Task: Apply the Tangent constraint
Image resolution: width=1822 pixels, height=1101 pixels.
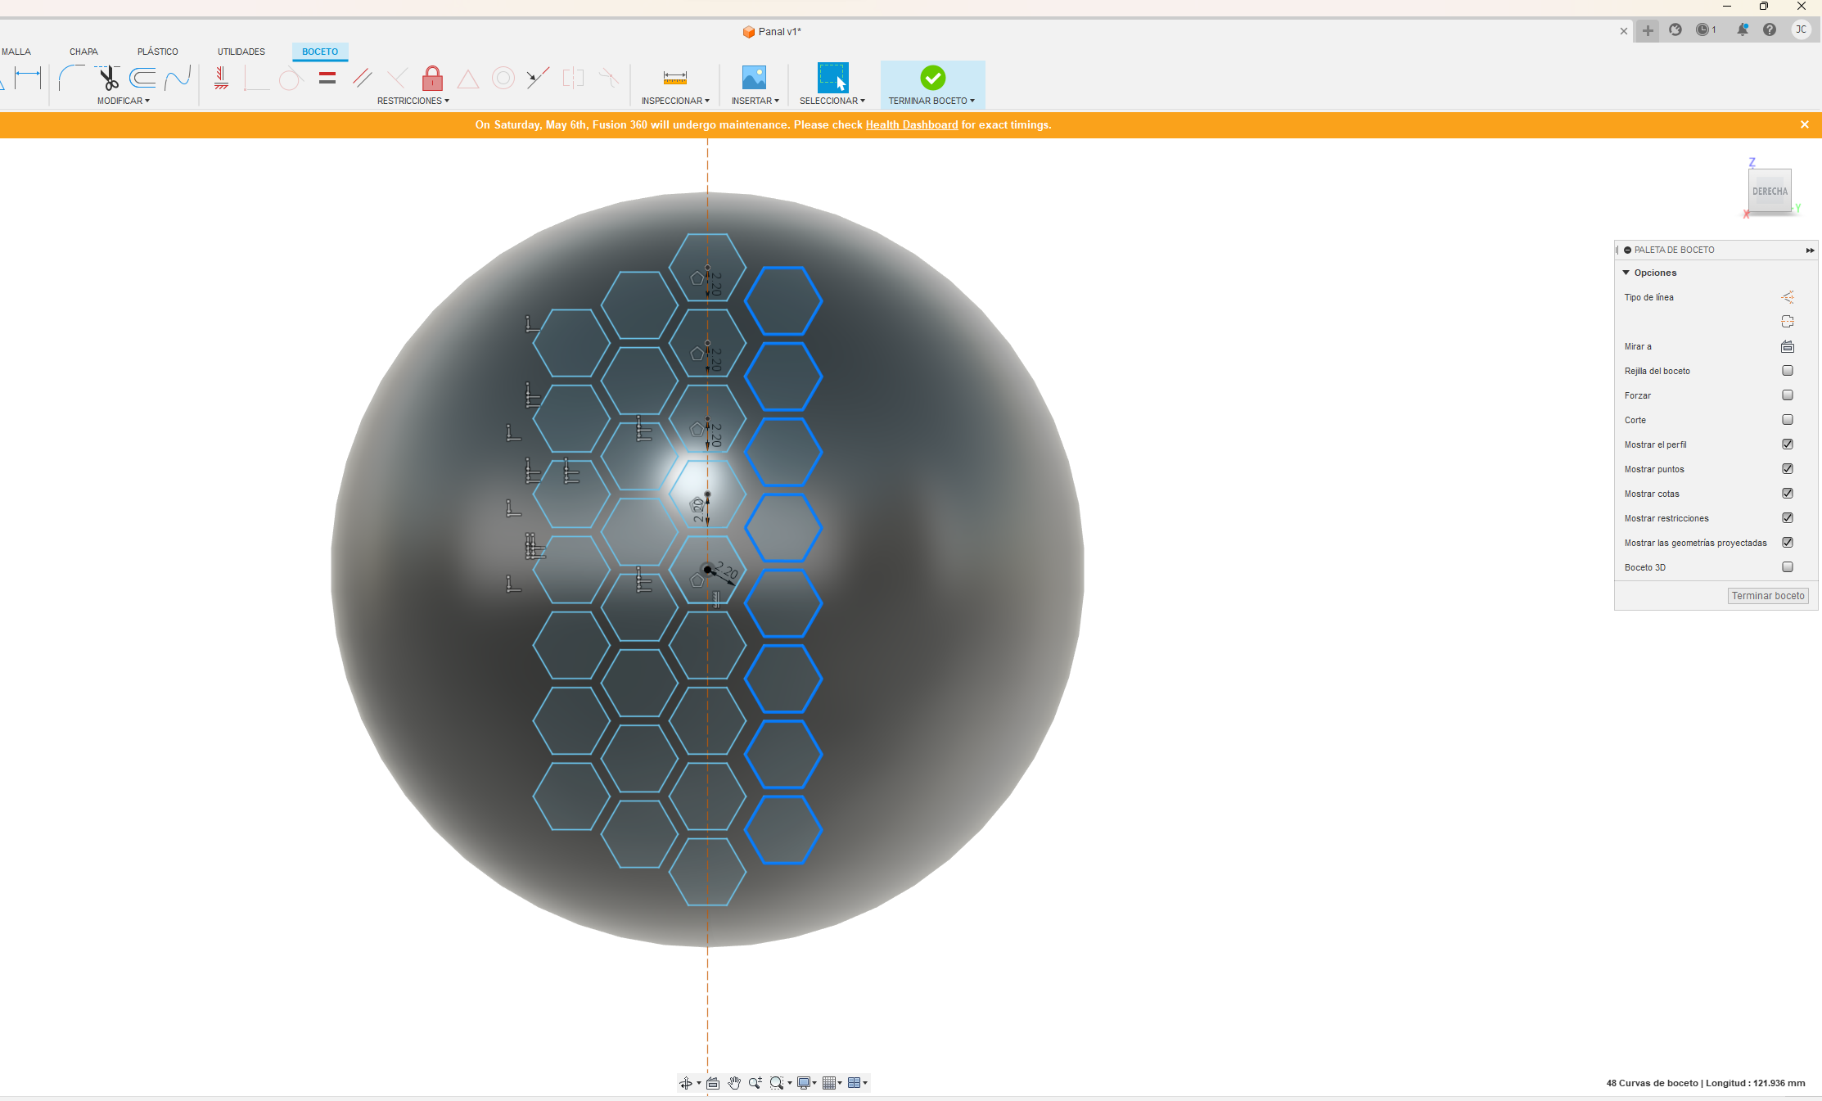Action: 290,79
